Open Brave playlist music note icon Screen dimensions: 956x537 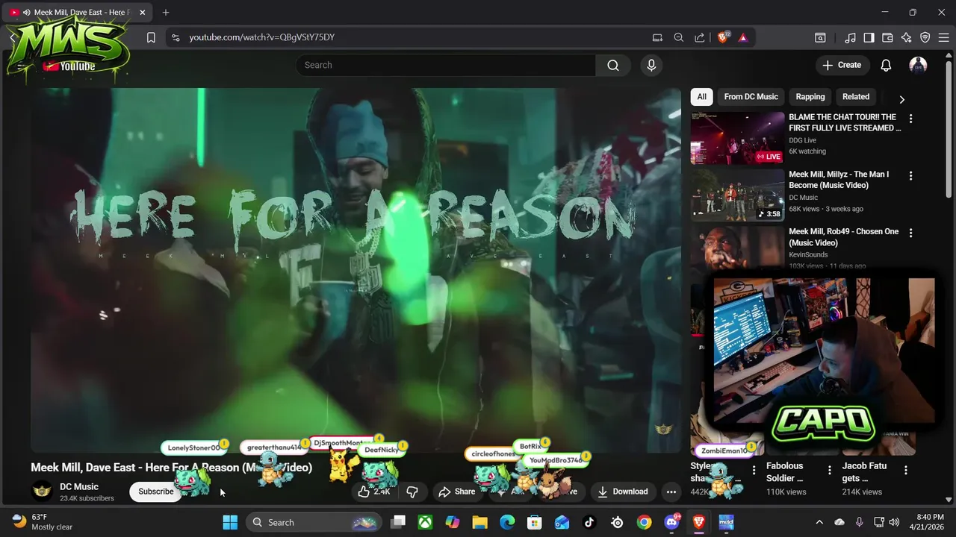(x=850, y=37)
